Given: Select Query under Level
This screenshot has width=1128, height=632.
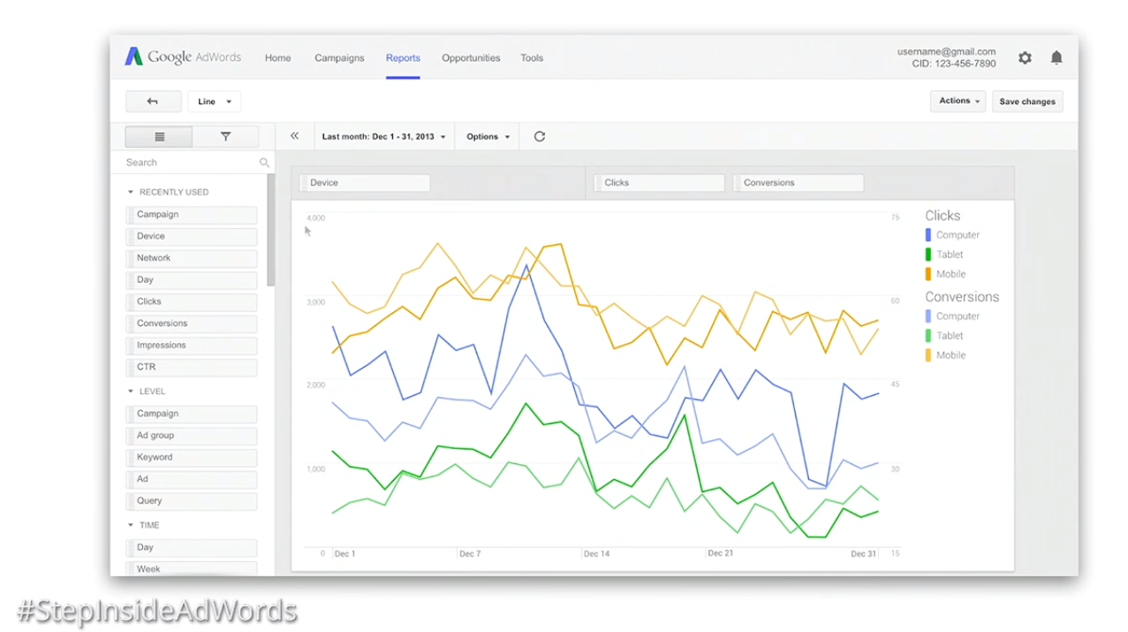Looking at the screenshot, I should tap(192, 501).
